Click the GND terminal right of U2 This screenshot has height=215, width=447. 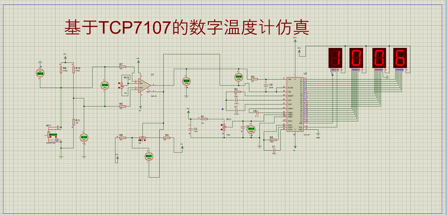tap(318, 134)
